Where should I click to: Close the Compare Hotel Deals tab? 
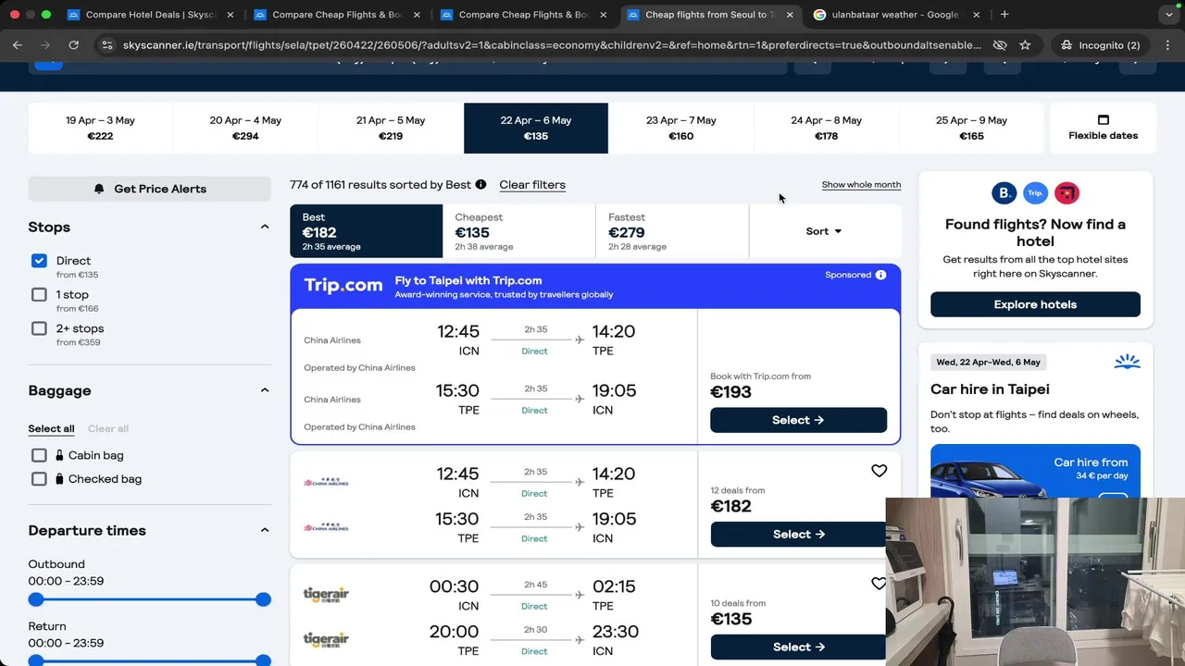[x=231, y=15]
